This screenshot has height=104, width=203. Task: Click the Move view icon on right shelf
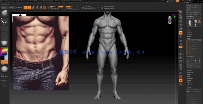(x=181, y=58)
